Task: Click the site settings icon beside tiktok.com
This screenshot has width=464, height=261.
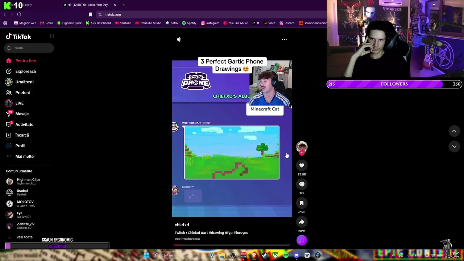Action: tap(100, 14)
